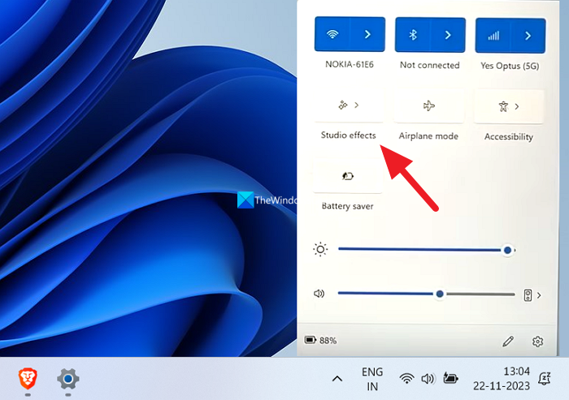Expand Studio effects chevron

pyautogui.click(x=357, y=105)
